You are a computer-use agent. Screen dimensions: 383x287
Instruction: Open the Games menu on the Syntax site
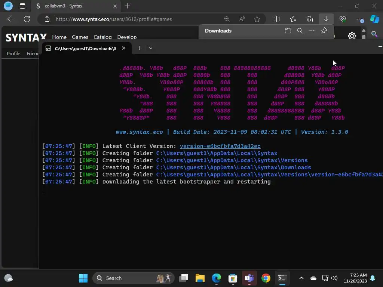click(80, 37)
